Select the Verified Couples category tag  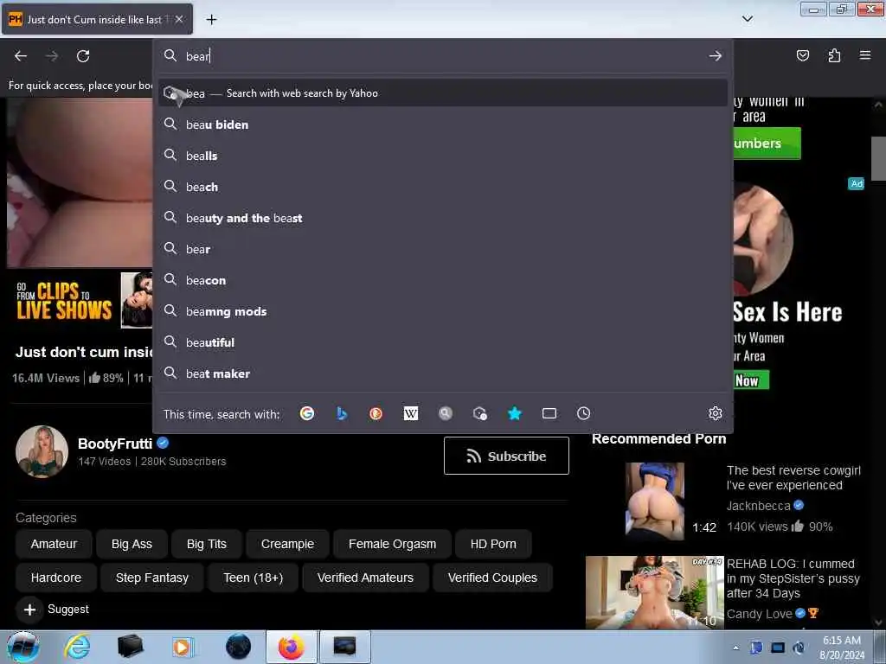pos(492,578)
